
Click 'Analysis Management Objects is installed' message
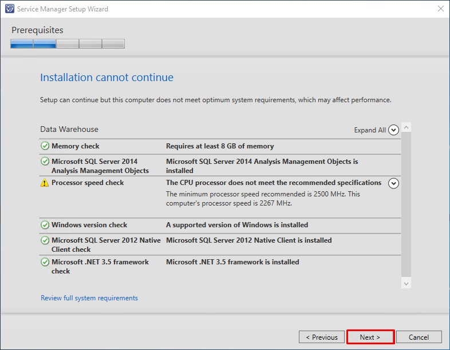tap(262, 166)
